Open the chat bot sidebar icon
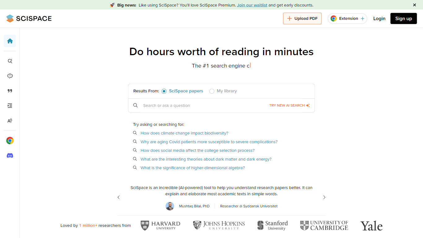This screenshot has width=423, height=238. [10, 76]
